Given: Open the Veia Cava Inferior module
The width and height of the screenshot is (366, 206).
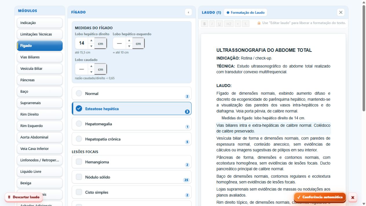Looking at the screenshot, I should click(x=40, y=149).
